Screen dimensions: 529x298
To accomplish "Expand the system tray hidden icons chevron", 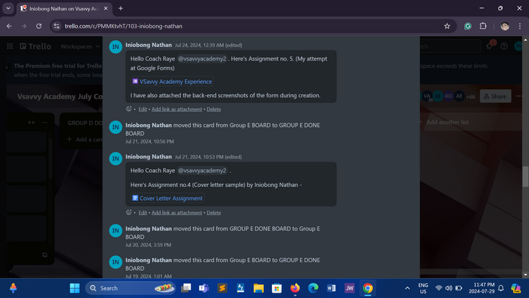I will (407, 288).
